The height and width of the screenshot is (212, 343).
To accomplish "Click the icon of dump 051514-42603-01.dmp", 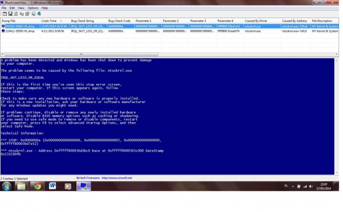I will click(x=3, y=26).
